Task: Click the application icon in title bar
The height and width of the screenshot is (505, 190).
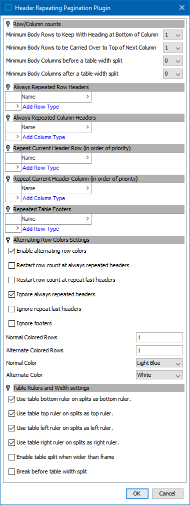Action: [x=9, y=8]
